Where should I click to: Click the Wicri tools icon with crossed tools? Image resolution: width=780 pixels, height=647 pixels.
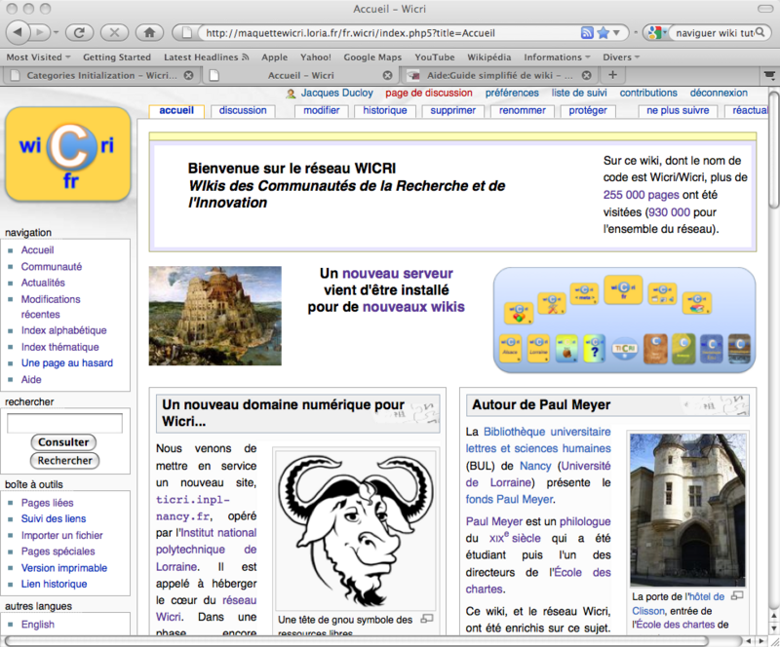point(552,303)
